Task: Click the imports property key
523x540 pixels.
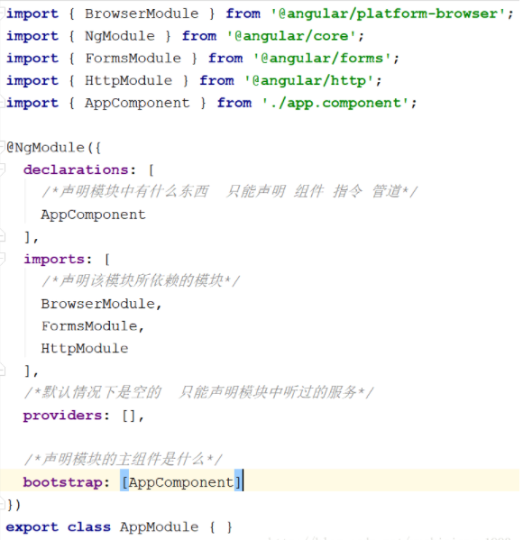Action: [54, 260]
